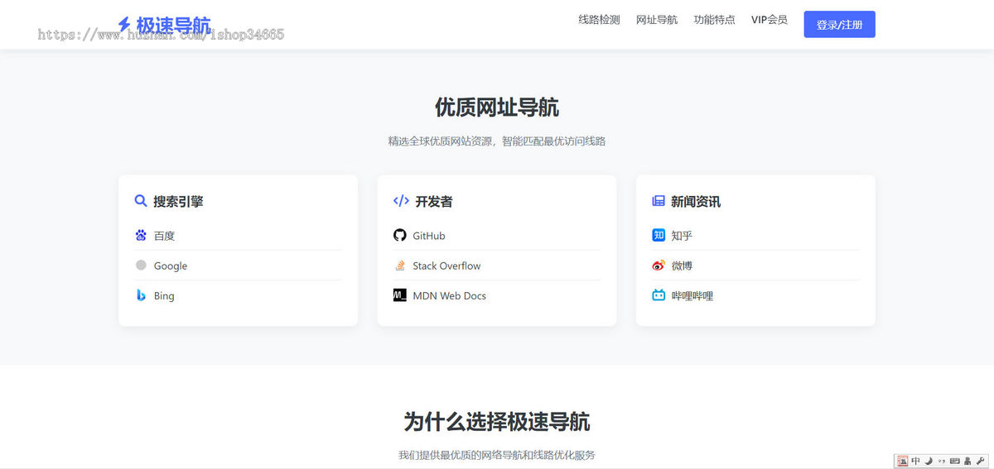The width and height of the screenshot is (994, 469).
Task: Open the 线路检测 menu item
Action: (599, 20)
